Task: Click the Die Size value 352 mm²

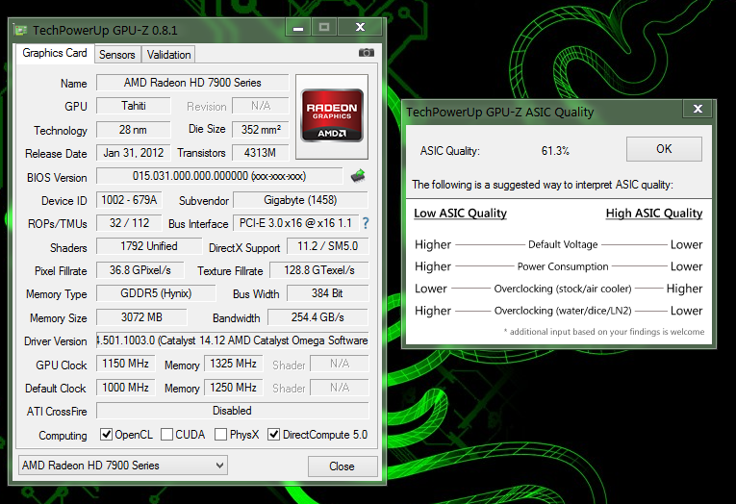Action: click(261, 130)
